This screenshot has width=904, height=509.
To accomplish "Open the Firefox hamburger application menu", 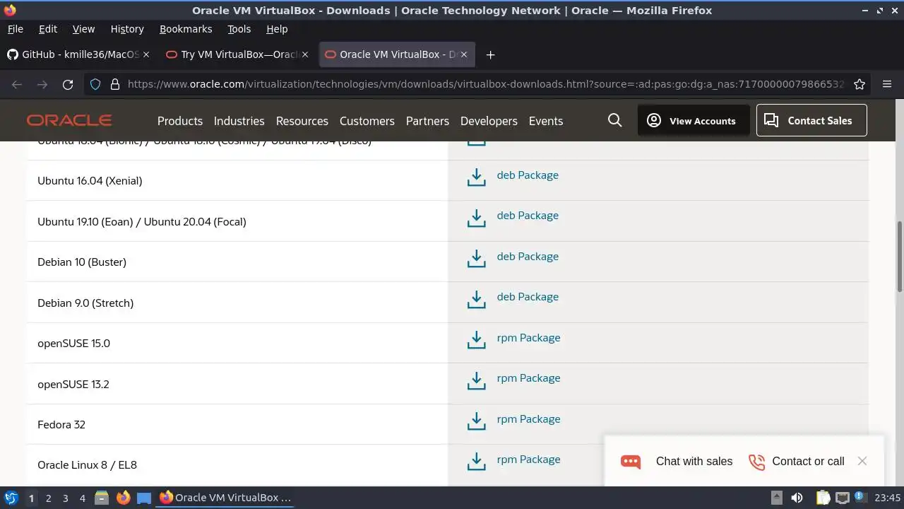I will coord(887,84).
